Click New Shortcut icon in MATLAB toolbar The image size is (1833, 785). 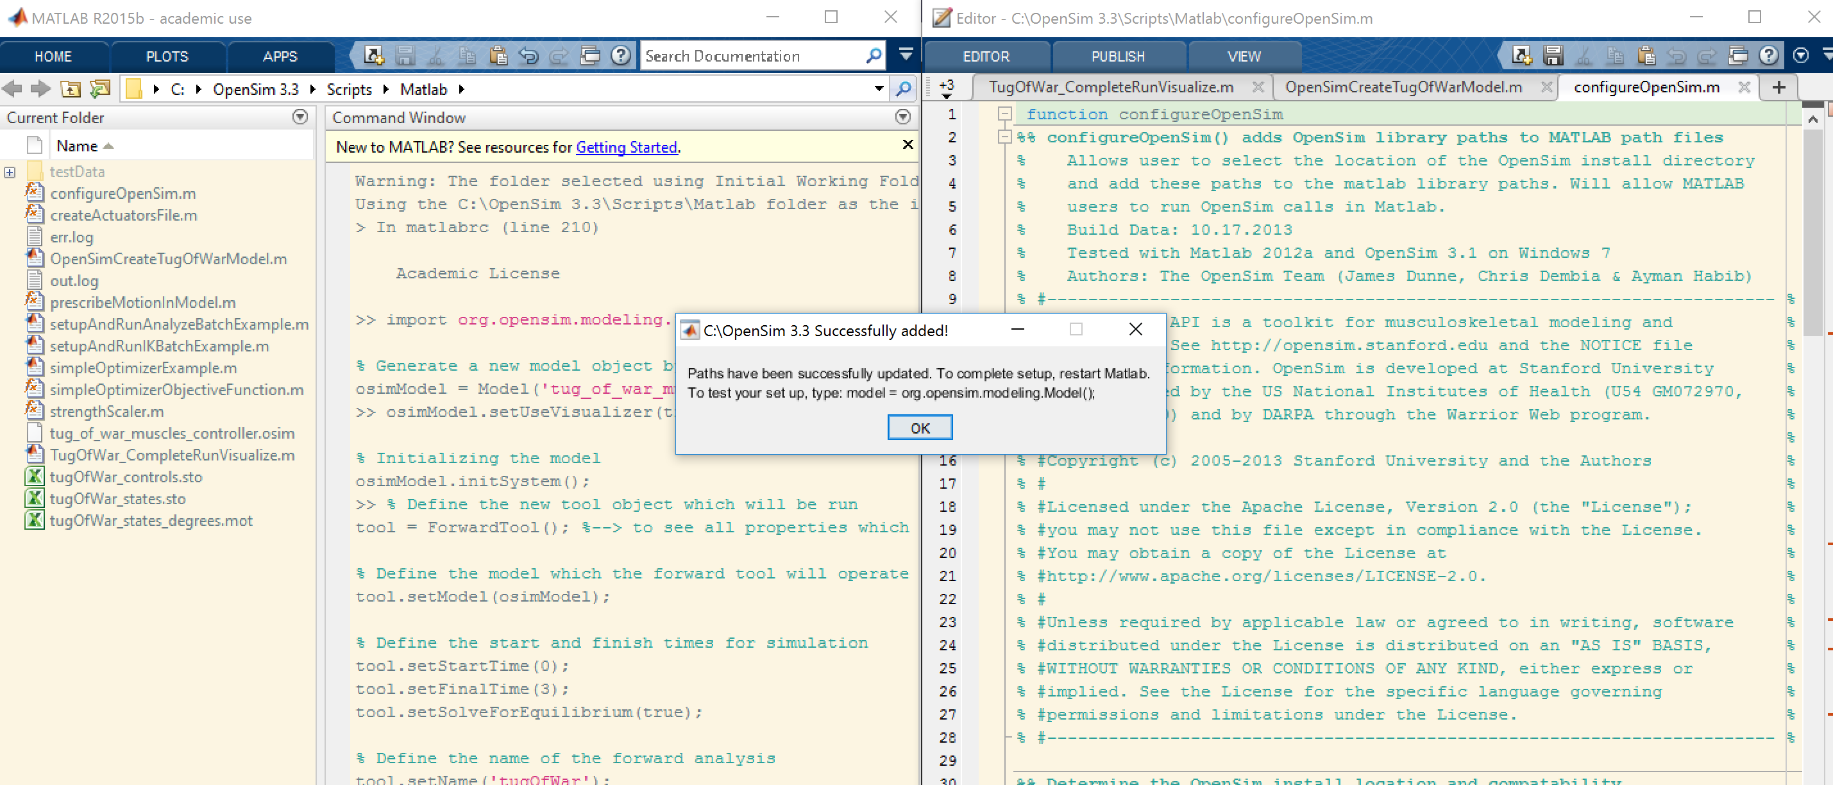coord(373,56)
